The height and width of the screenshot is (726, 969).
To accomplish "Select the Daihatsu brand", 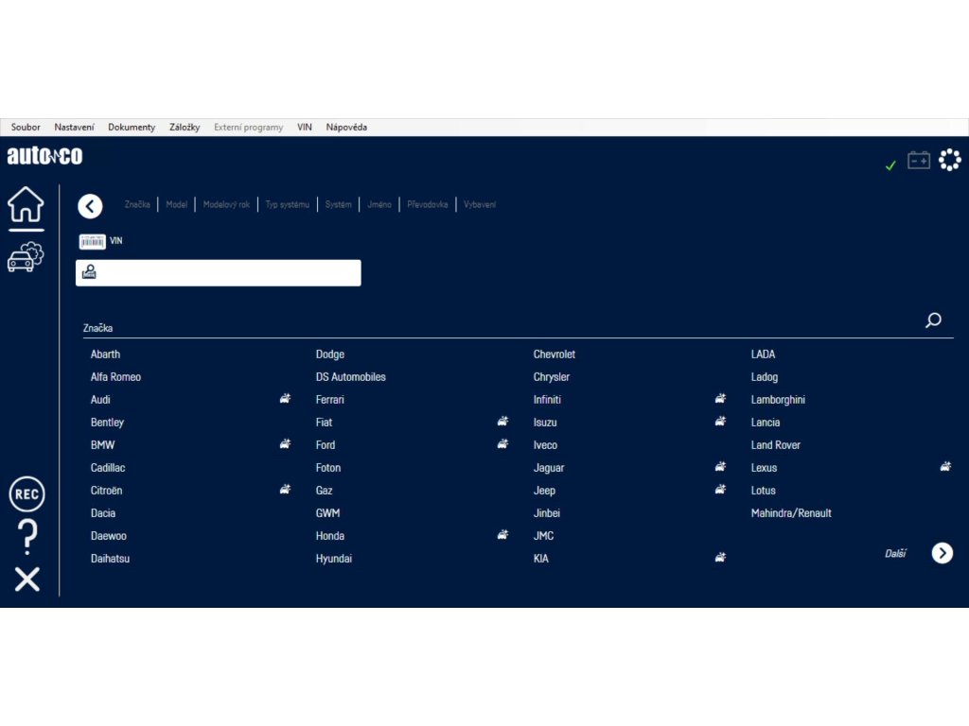I will tap(110, 559).
